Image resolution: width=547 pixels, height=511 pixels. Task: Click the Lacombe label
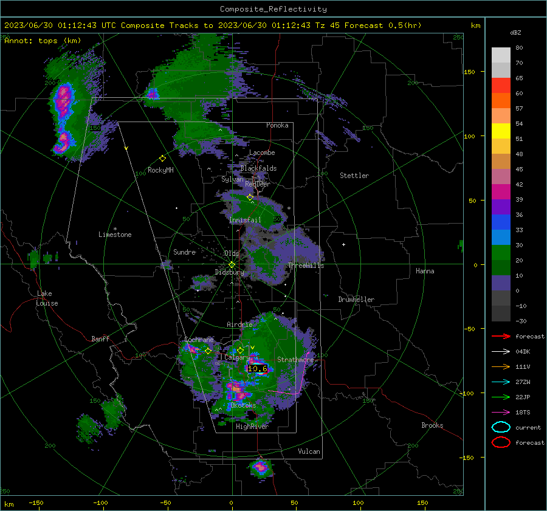tap(262, 153)
